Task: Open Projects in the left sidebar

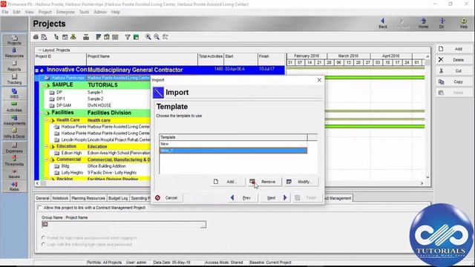Action: 14,39
